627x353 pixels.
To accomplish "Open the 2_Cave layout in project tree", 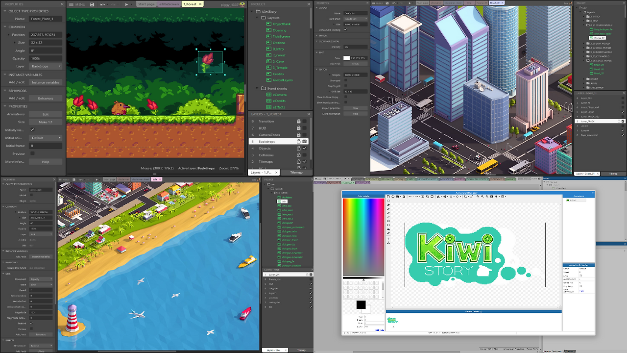I will [x=279, y=62].
